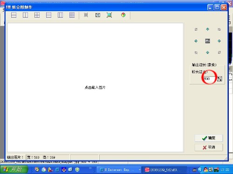Click the output side length field showing 500
This screenshot has width=233, height=174.
[209, 79]
